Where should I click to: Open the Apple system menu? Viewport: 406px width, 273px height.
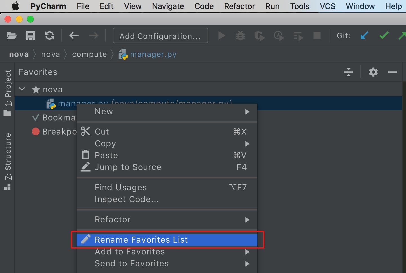15,6
